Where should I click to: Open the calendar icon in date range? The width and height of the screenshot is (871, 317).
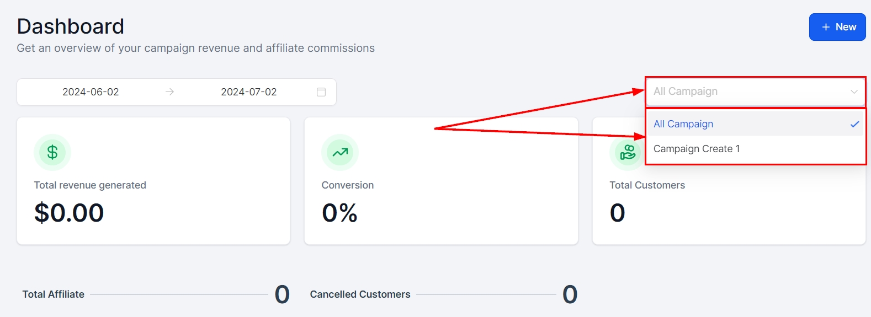(x=321, y=92)
